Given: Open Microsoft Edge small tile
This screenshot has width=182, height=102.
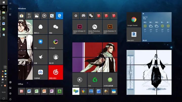Looking at the screenshot, I should pos(59,16).
